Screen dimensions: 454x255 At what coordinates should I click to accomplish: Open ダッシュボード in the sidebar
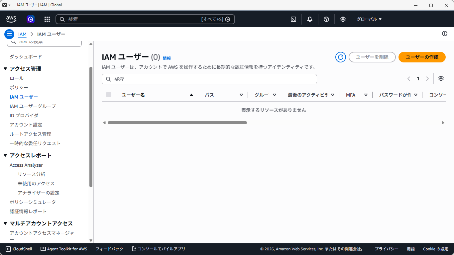[26, 57]
